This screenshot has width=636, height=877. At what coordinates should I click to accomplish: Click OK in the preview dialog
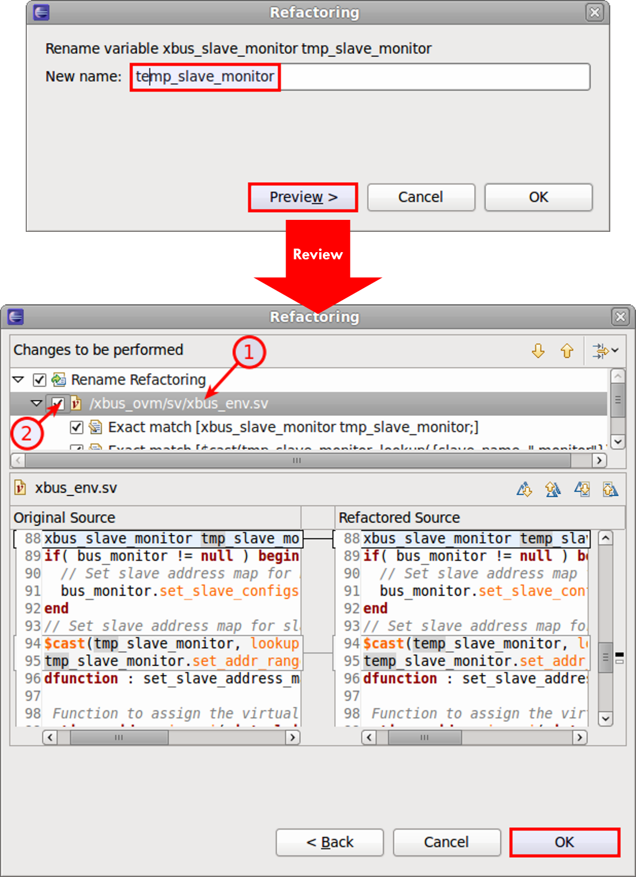pos(564,842)
